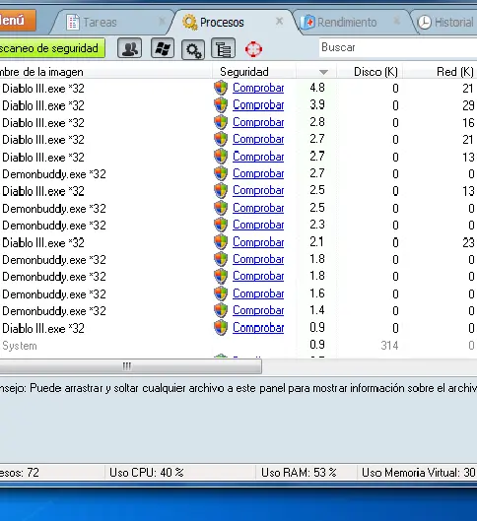Click the Tareas tab document icon
The width and height of the screenshot is (477, 521).
point(73,23)
